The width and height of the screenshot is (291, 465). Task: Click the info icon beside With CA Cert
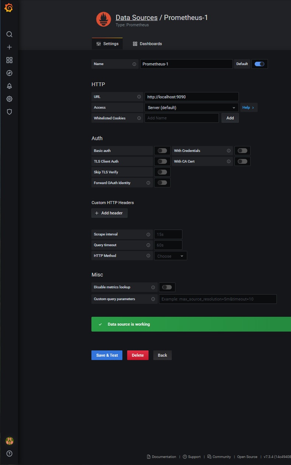229,162
